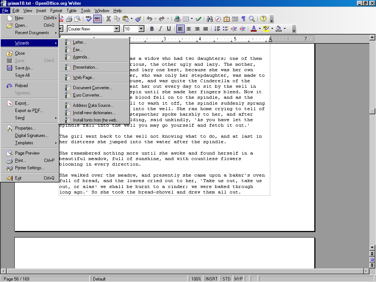The image size is (376, 282).
Task: Click the 100% zoom field in status bar
Action: [x=196, y=279]
